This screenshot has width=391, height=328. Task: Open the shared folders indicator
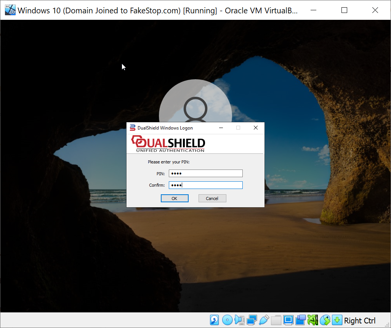(x=276, y=320)
